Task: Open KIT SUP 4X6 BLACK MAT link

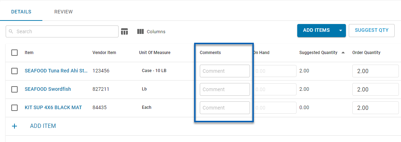Action: 53,107
